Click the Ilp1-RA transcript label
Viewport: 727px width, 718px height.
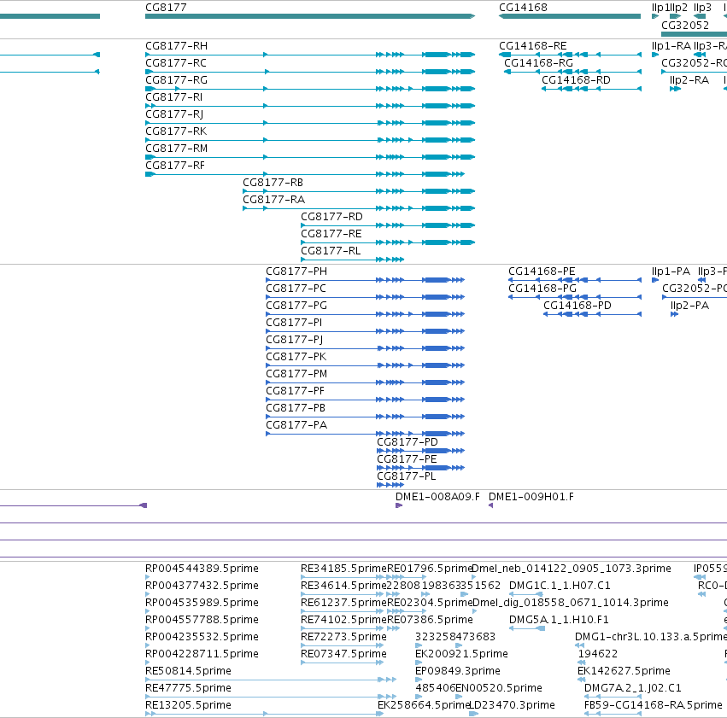pyautogui.click(x=671, y=46)
